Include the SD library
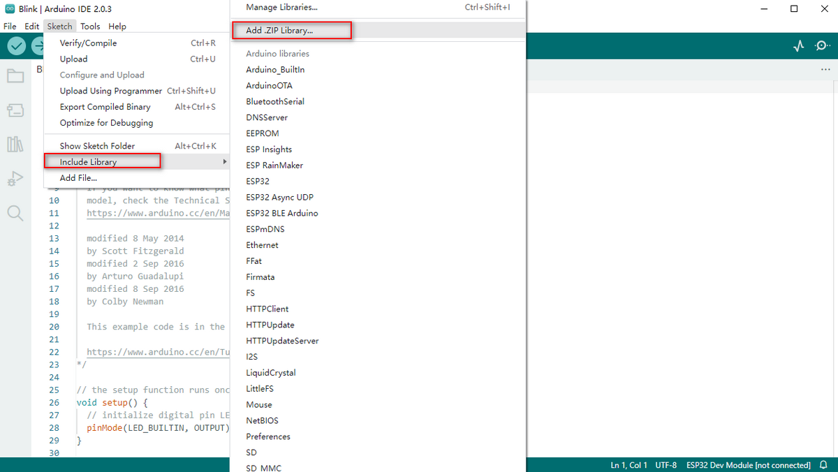Image resolution: width=838 pixels, height=472 pixels. [x=378, y=452]
